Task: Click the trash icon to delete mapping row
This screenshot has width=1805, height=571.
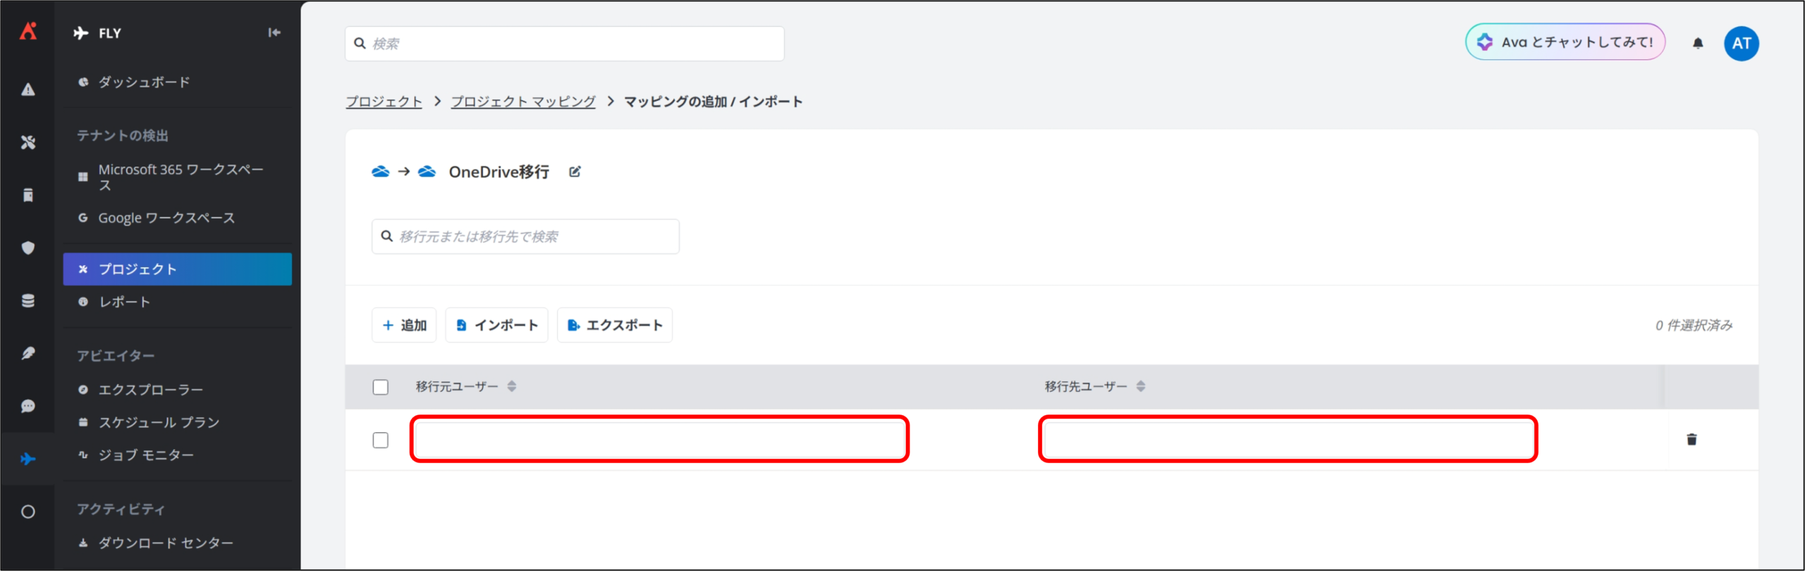Action: tap(1691, 440)
